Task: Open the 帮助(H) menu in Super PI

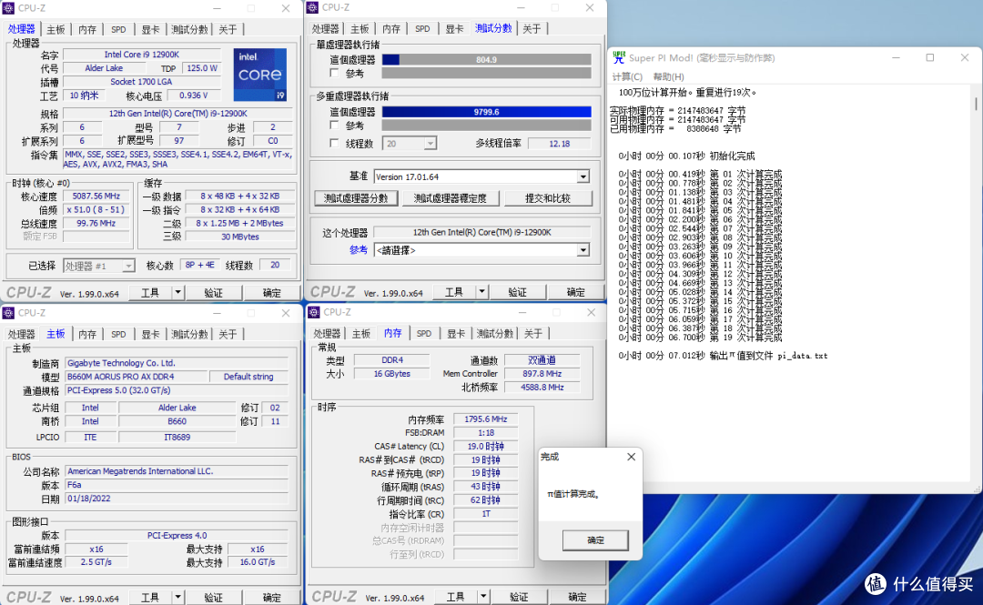Action: point(668,76)
